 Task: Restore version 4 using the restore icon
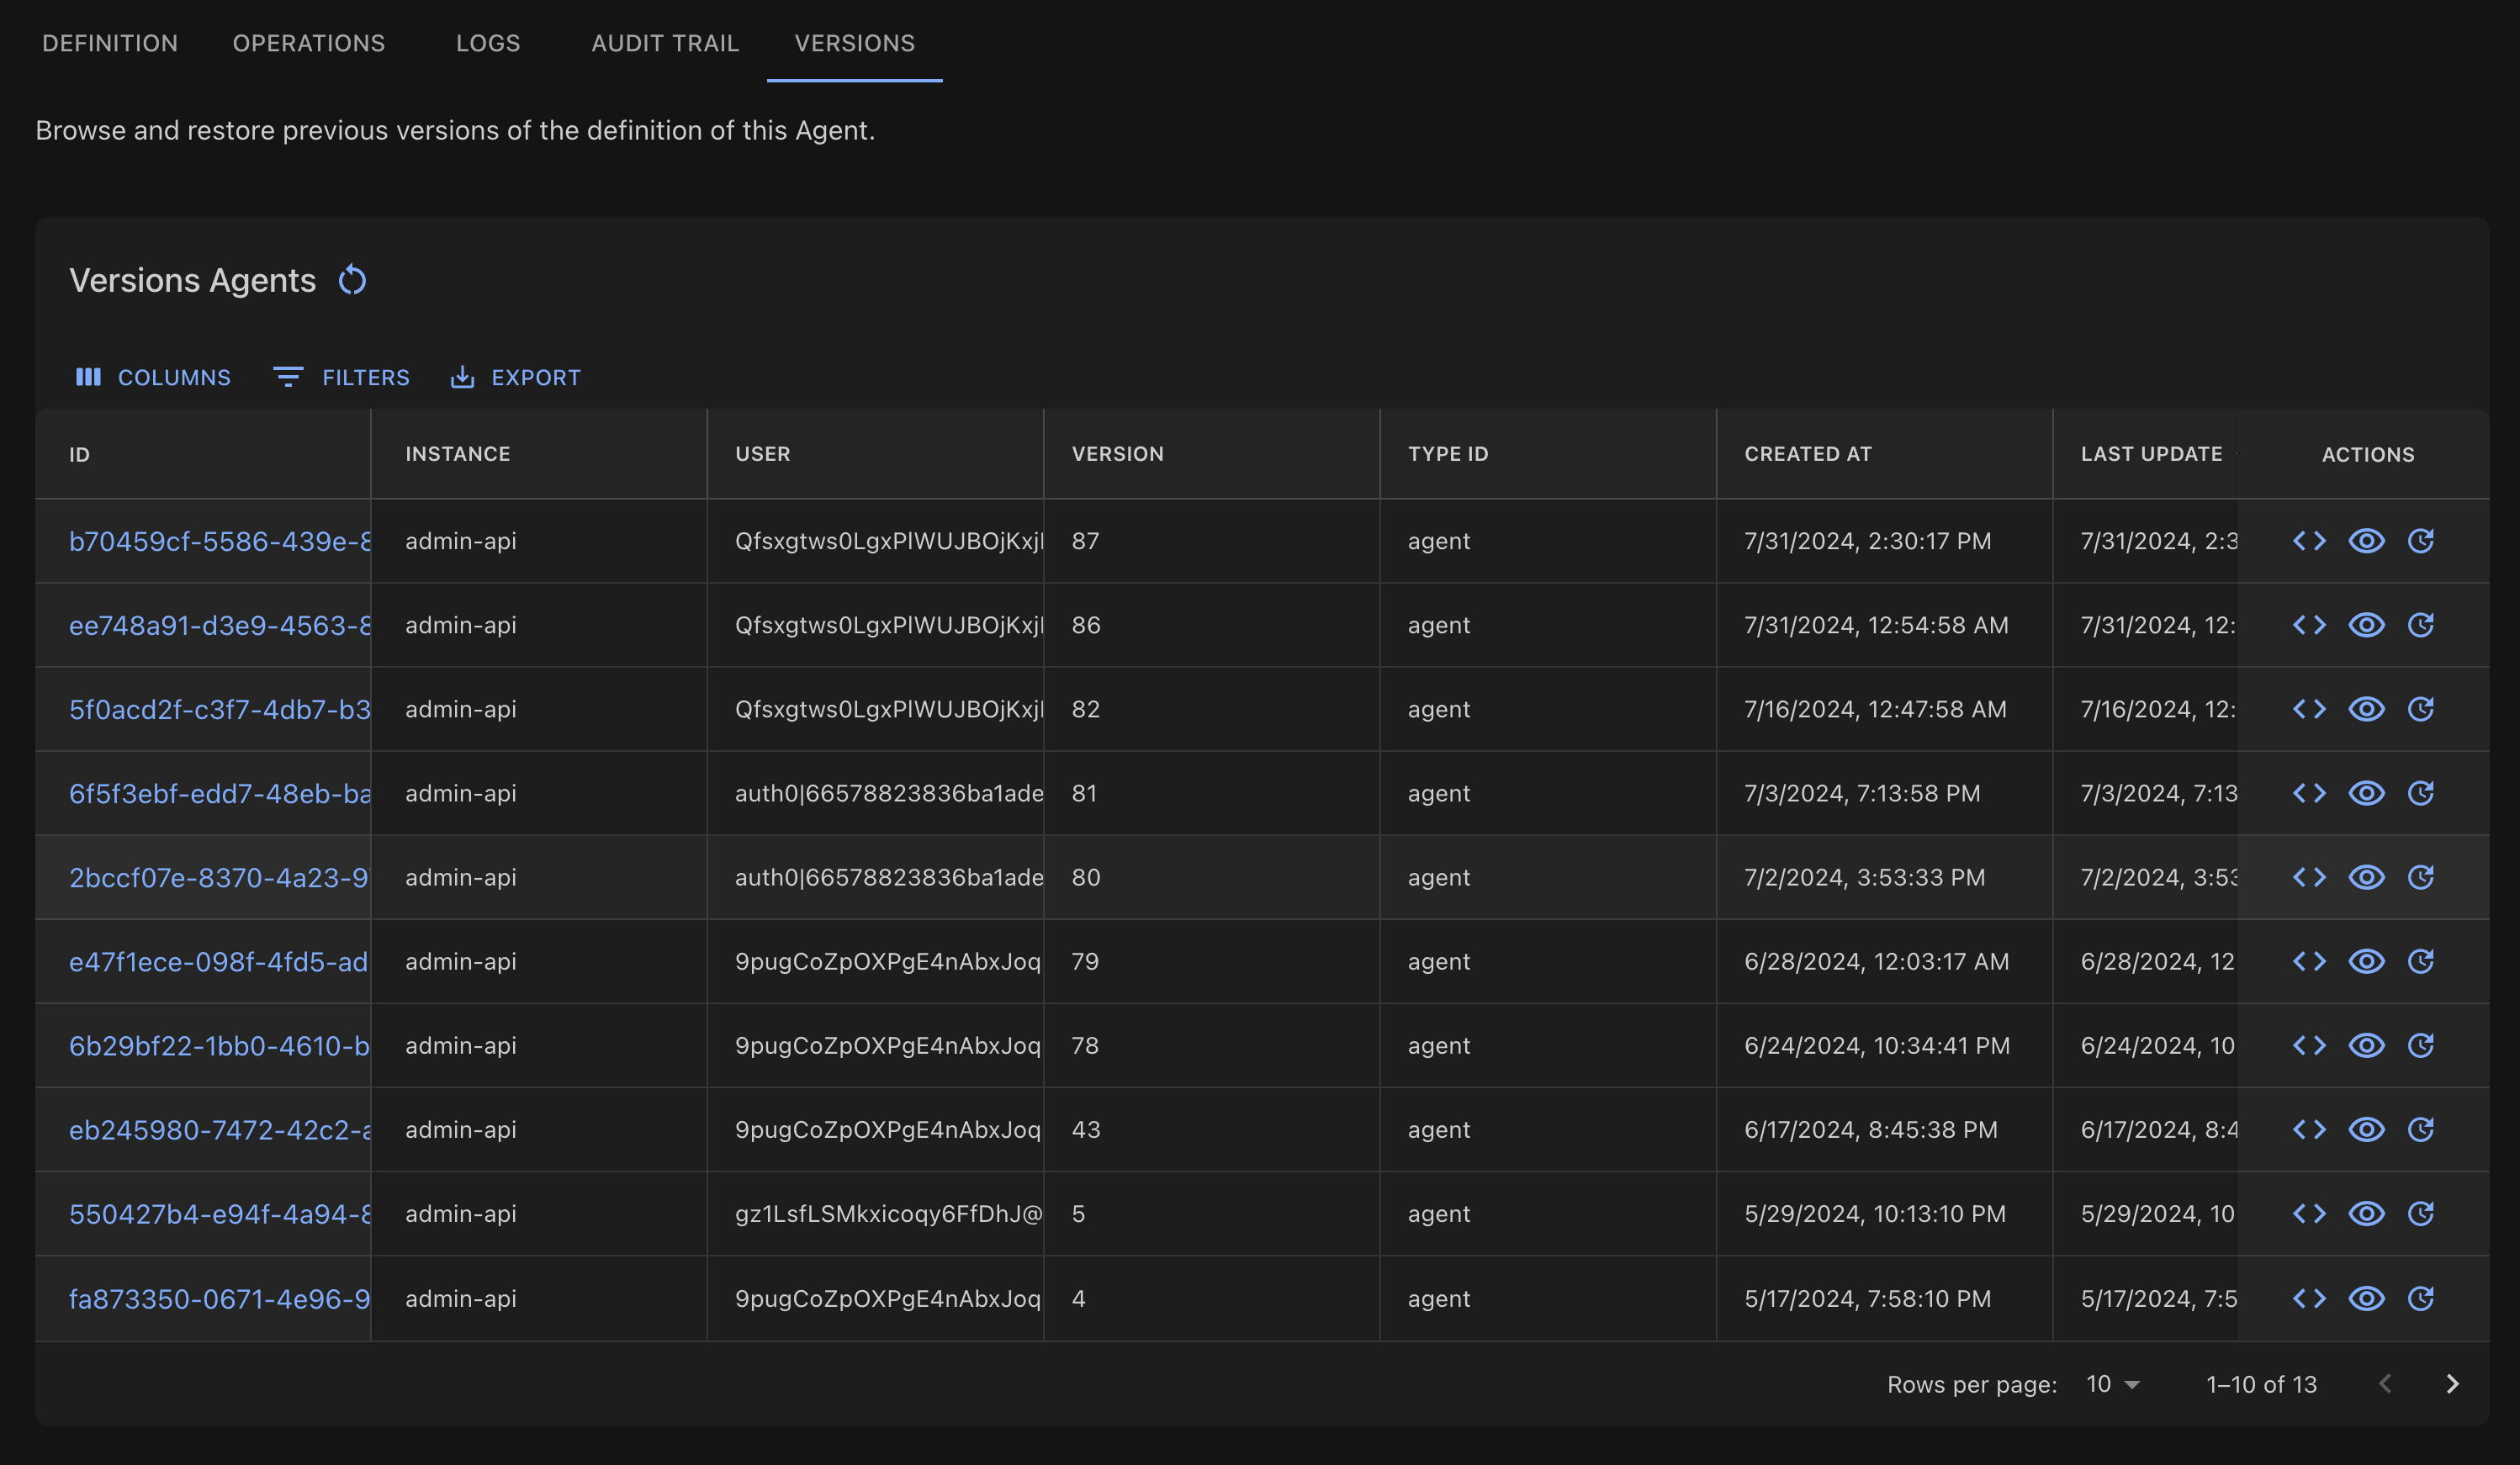click(x=2420, y=1298)
